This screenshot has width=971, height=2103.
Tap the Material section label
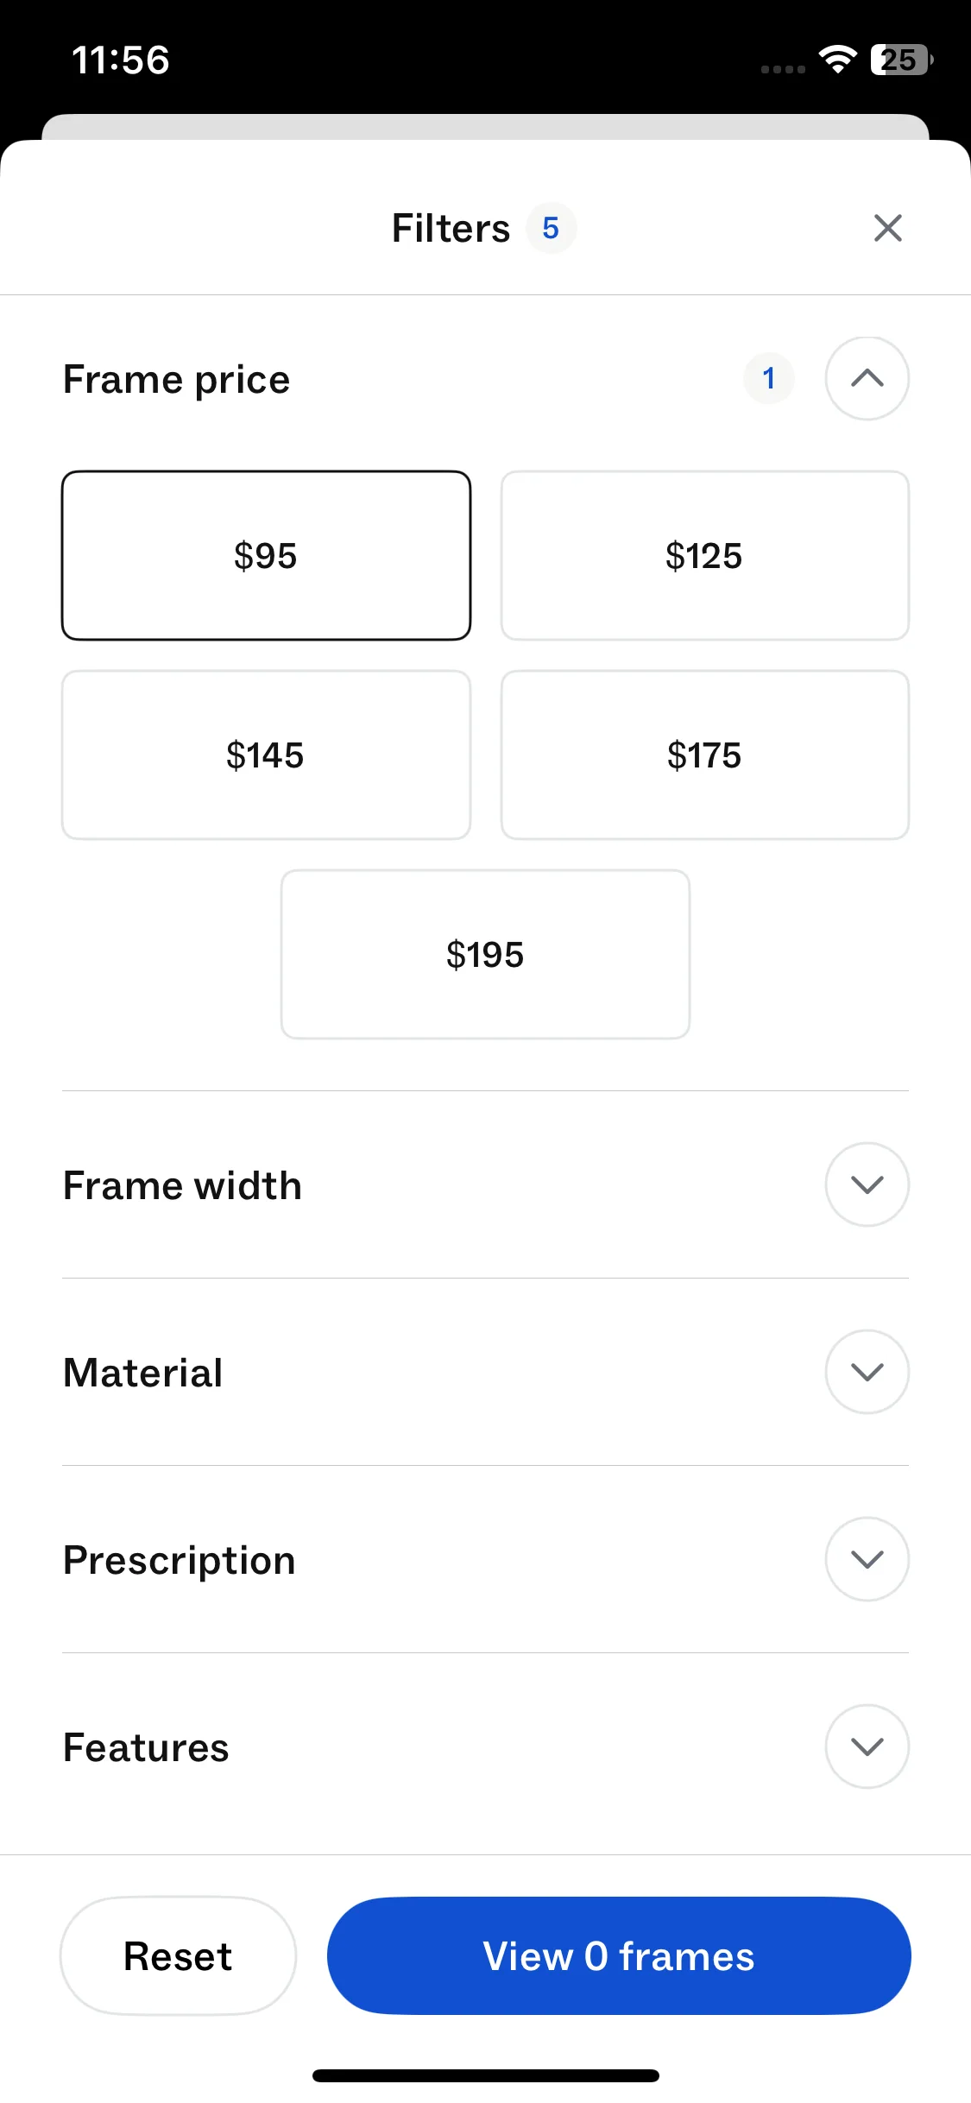point(143,1373)
